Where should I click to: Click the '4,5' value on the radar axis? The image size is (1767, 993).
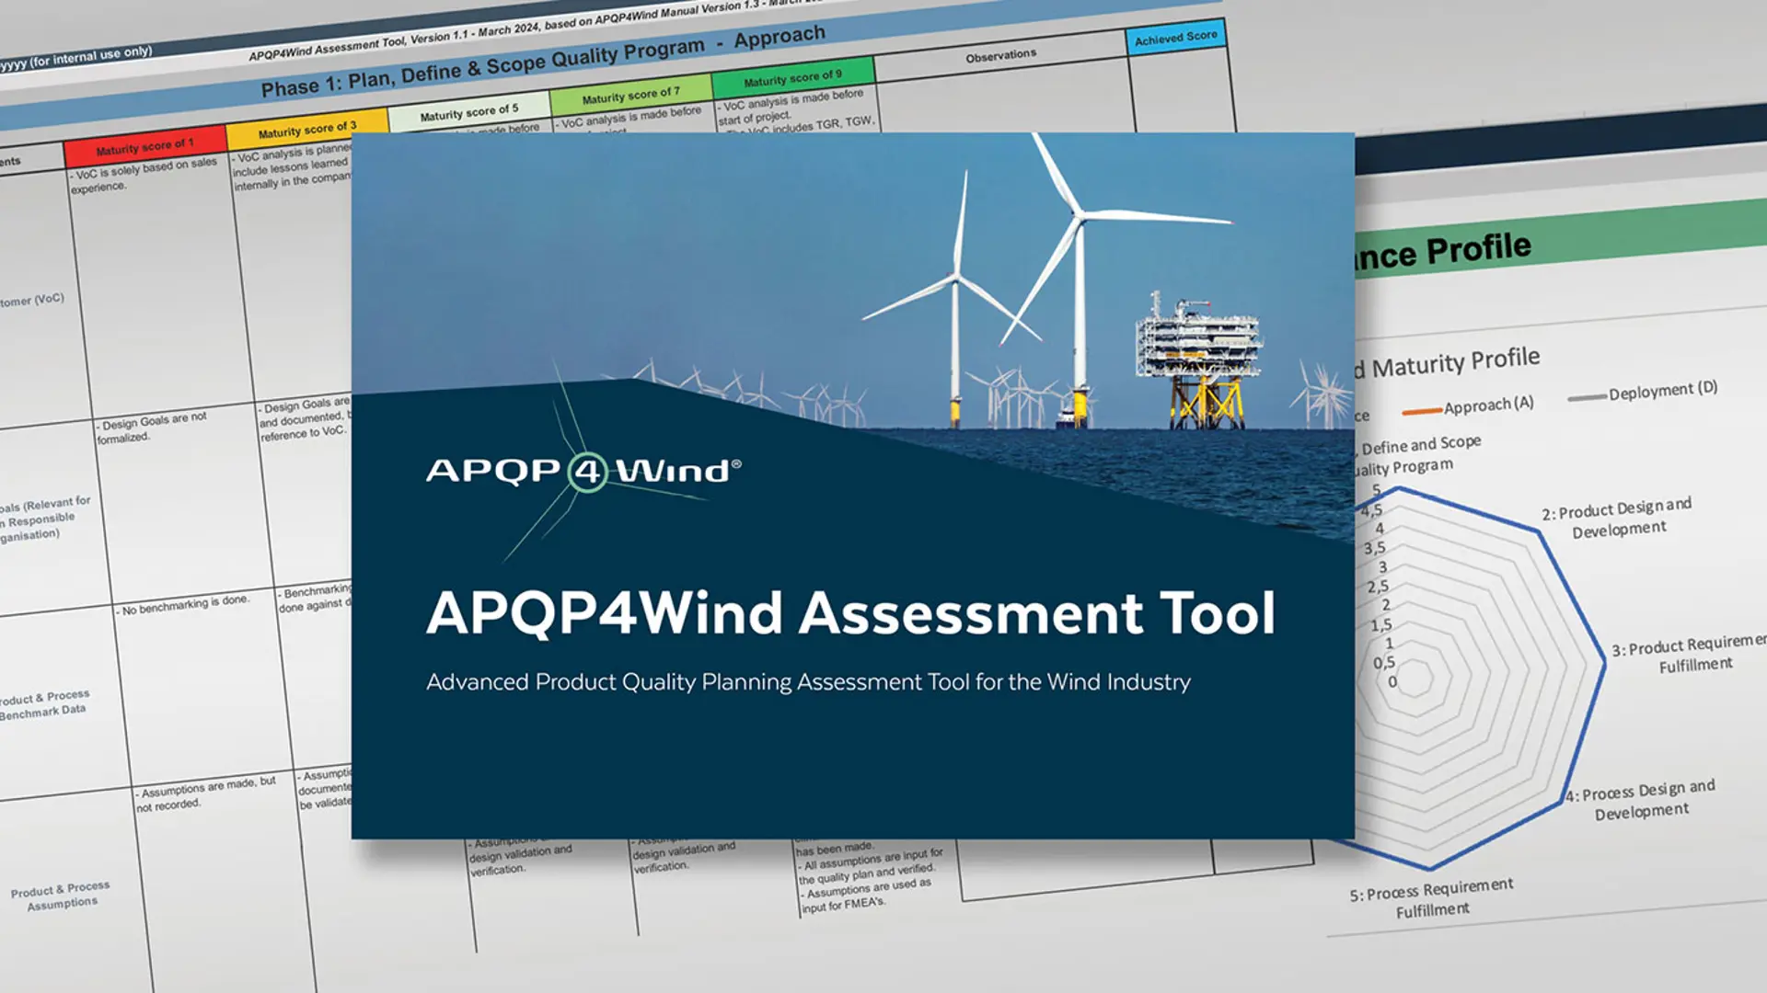click(x=1371, y=510)
